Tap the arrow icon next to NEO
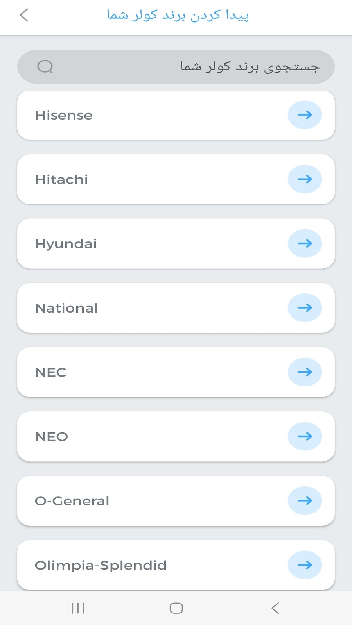This screenshot has height=625, width=352. (305, 436)
